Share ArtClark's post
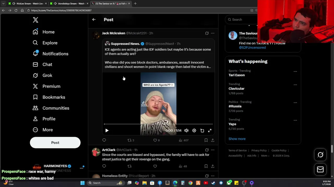Screen dimensions: 334x187 [213, 166]
